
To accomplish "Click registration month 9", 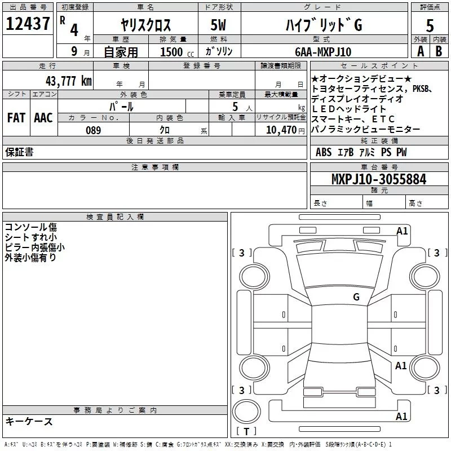I will click(74, 51).
